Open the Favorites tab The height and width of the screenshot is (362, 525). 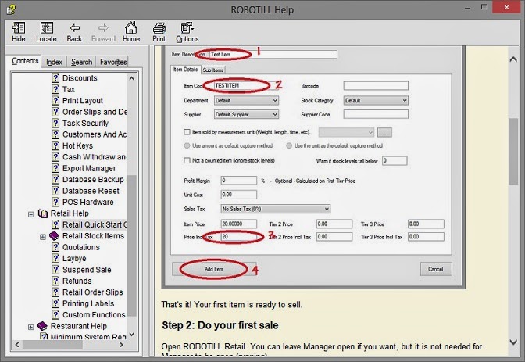[112, 62]
